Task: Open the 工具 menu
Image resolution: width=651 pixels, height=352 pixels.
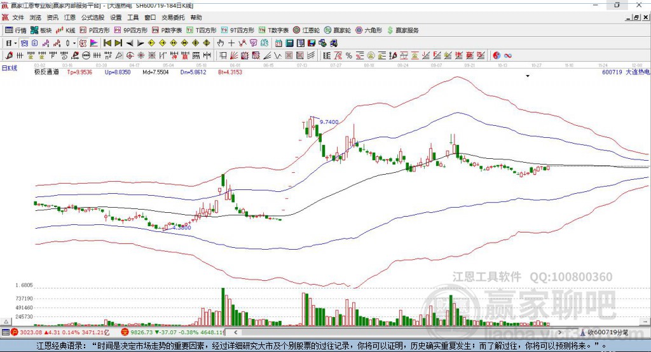Action: [133, 17]
